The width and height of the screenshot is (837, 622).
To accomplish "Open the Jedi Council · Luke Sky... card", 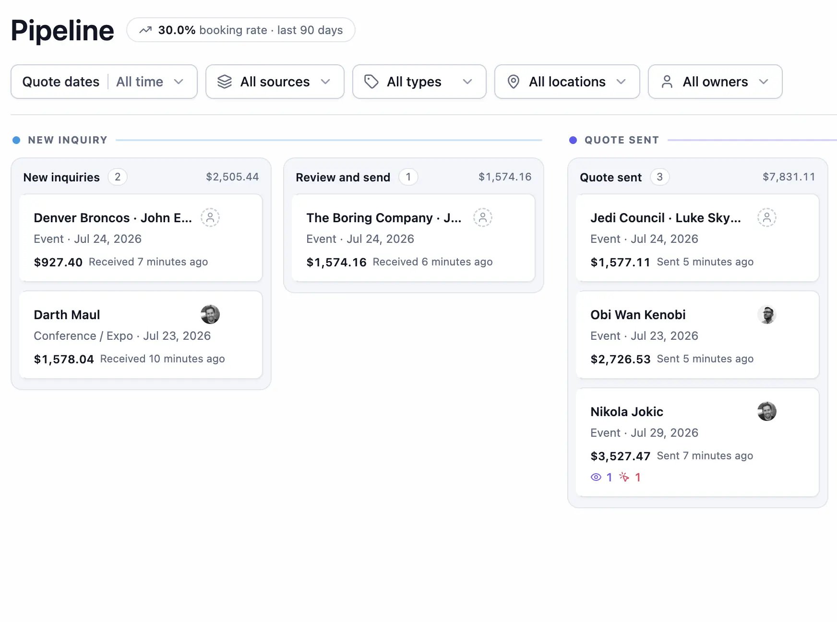I will point(697,238).
